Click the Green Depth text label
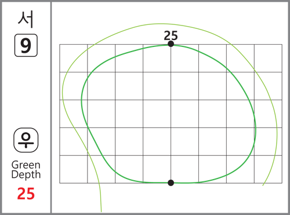This screenshot has height=215, width=290. 26,170
